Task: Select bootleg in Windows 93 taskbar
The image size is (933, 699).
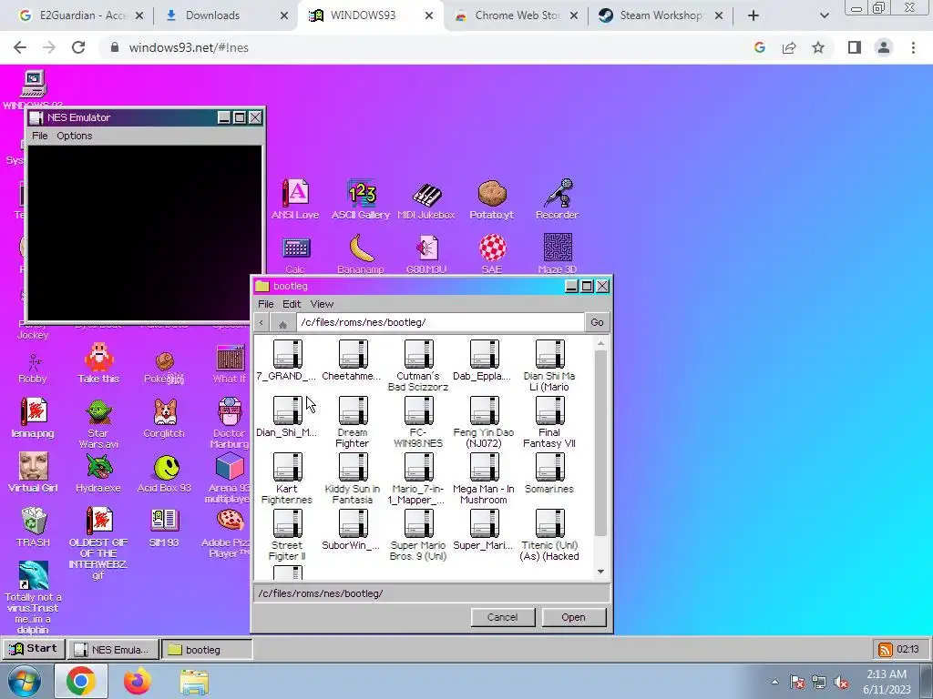Action: (207, 649)
